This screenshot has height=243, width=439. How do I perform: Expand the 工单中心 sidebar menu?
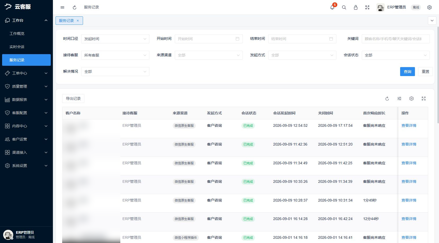click(x=26, y=73)
